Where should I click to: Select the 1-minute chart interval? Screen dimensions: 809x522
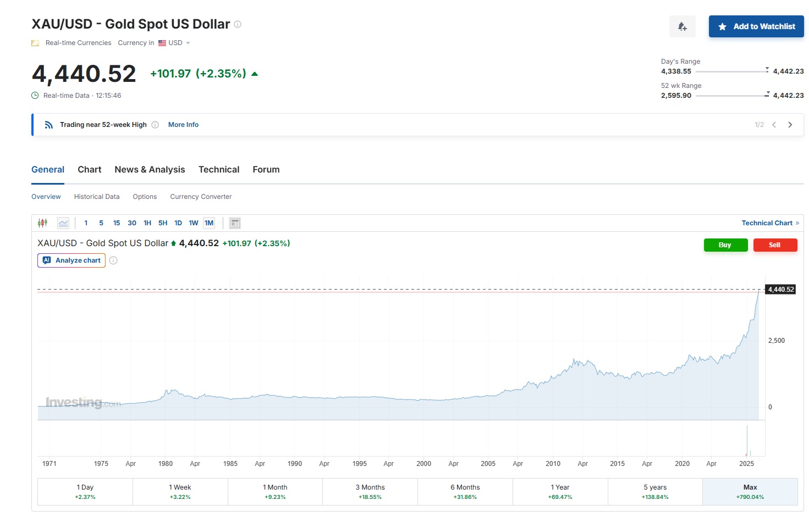(x=86, y=223)
